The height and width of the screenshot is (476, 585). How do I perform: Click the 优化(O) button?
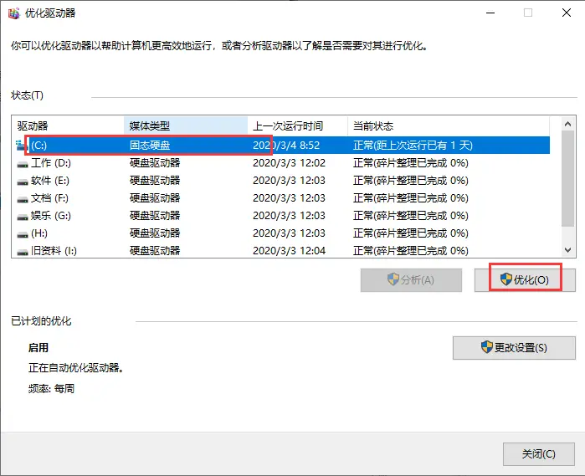(525, 279)
